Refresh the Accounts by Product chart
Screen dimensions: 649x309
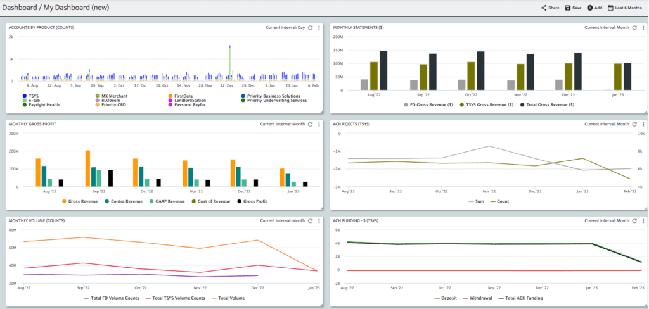310,28
